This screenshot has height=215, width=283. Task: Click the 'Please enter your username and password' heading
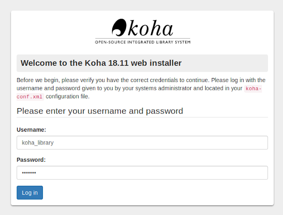tap(99, 111)
